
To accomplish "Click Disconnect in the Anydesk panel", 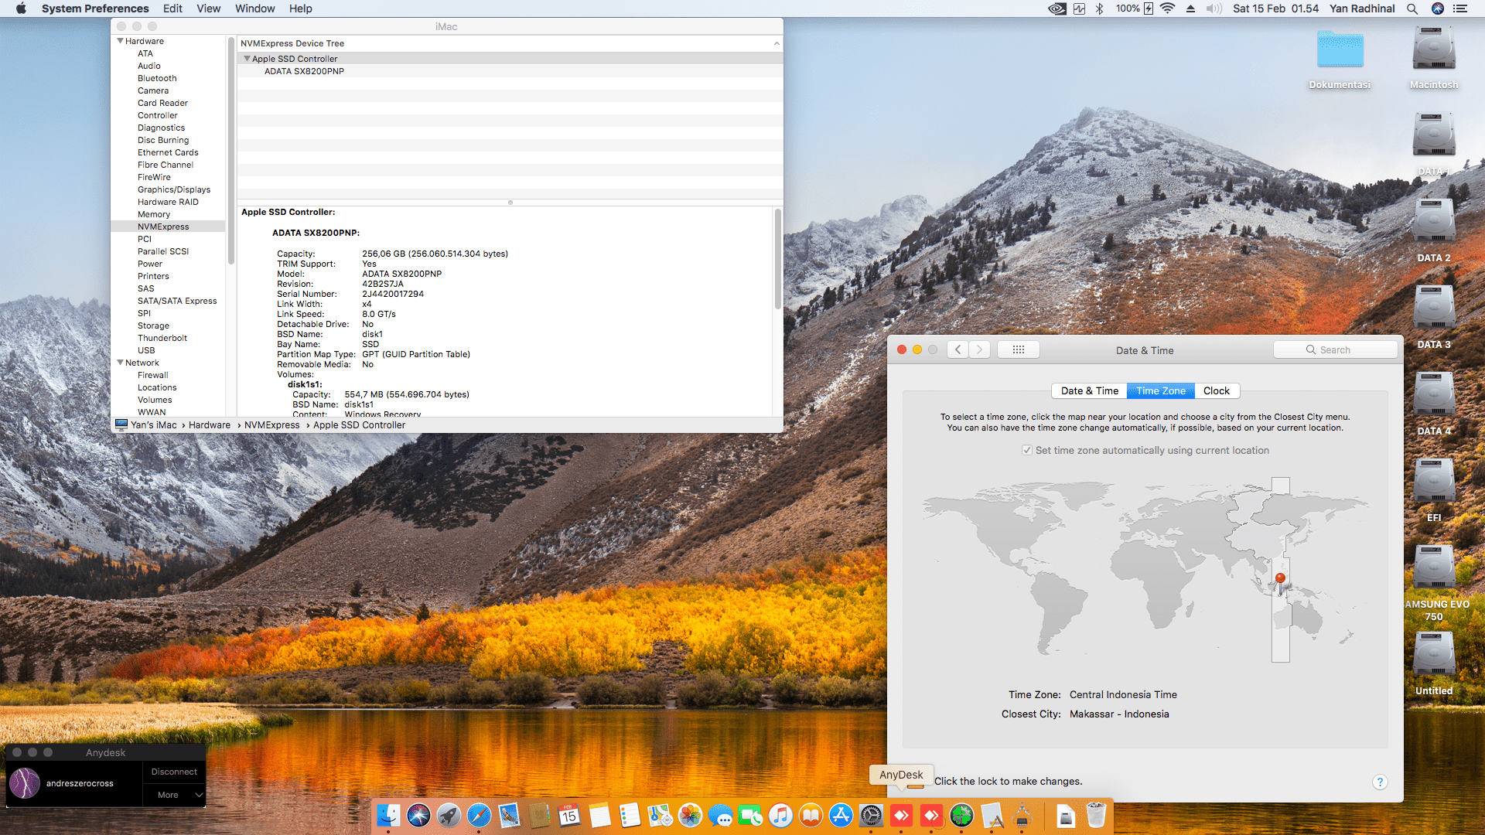I will click(x=174, y=772).
